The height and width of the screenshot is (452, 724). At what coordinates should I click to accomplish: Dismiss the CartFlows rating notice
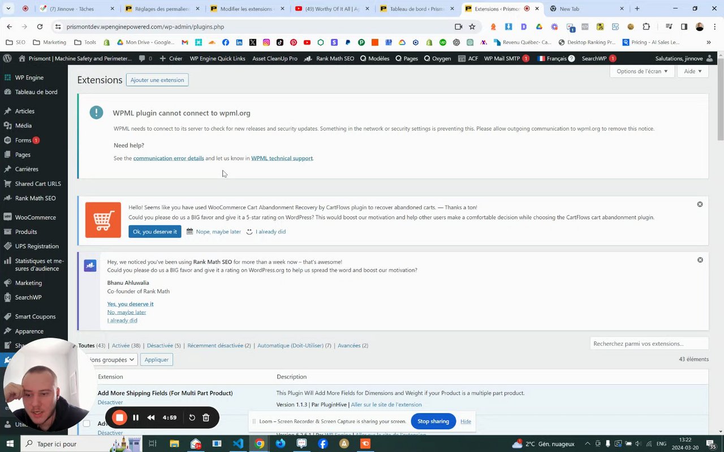(x=700, y=204)
